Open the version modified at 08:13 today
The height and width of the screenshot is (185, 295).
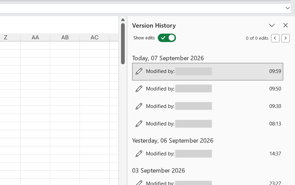[208, 124]
